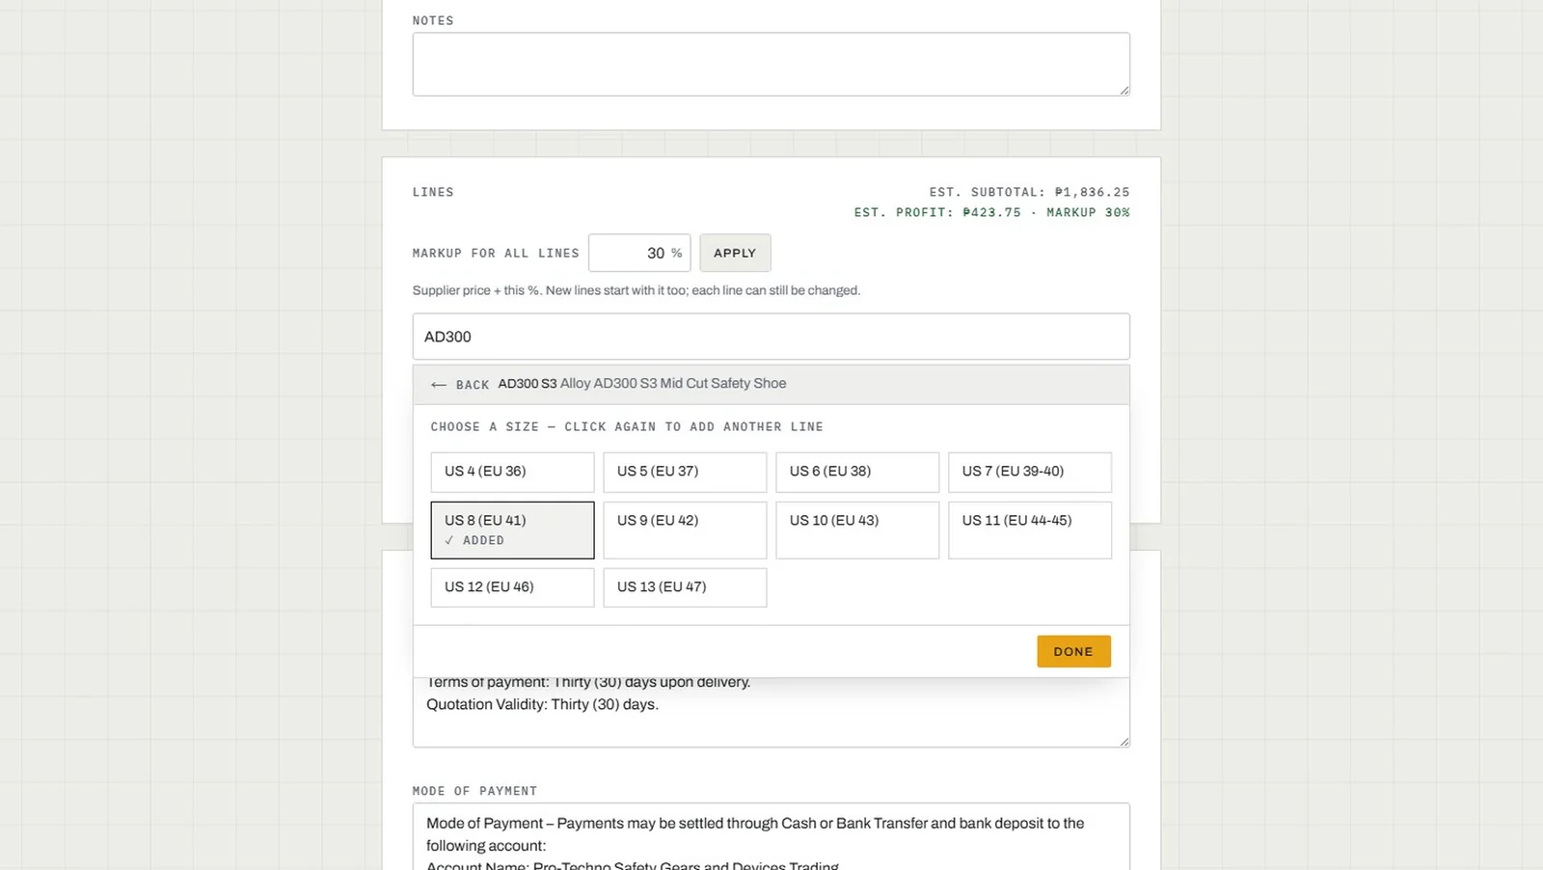Screen dimensions: 1543x870
Task: Click the Alloy AD300 S3 Mid Cut product title
Action: point(673,384)
